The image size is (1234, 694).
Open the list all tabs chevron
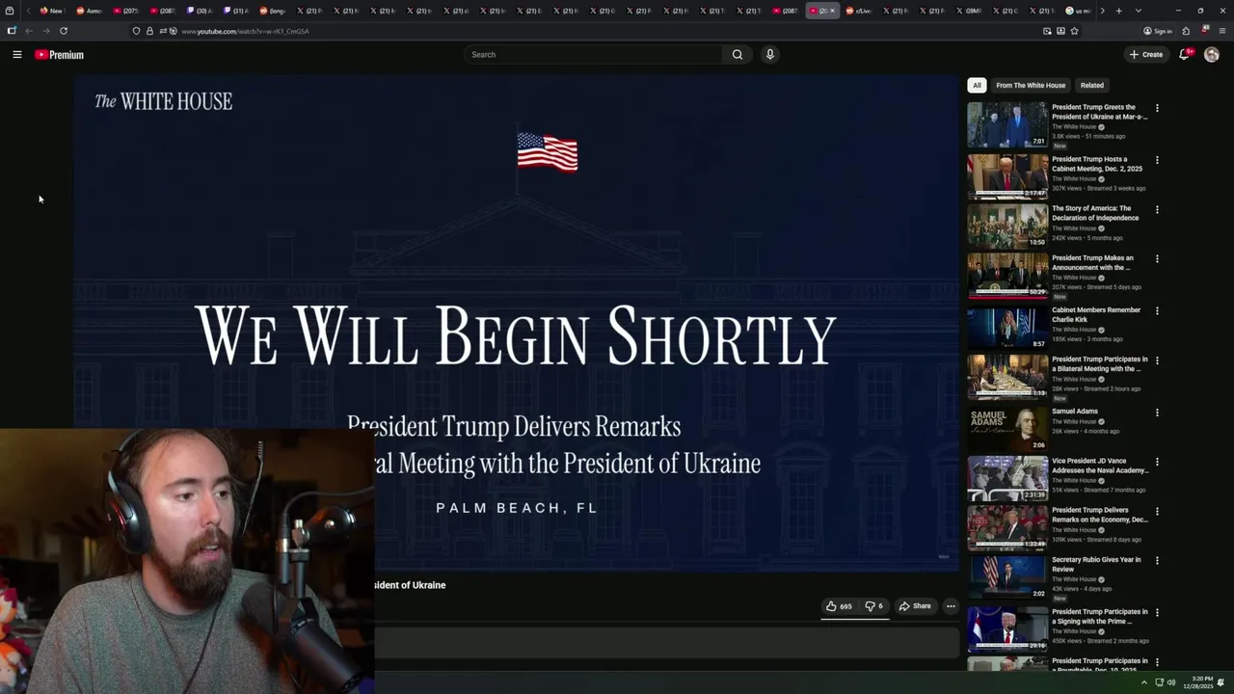(1139, 11)
